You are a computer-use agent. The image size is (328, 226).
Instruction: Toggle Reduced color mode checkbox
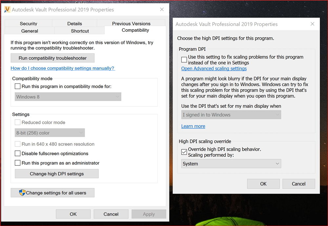point(18,122)
